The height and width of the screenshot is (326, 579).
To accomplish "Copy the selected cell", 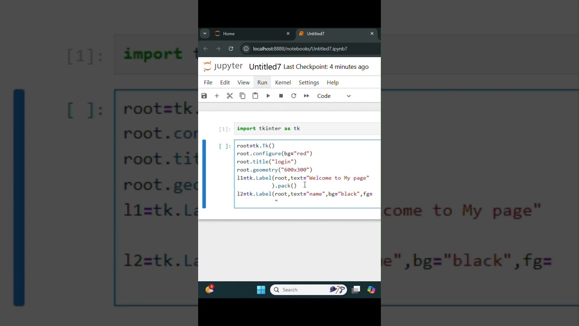I will (242, 96).
